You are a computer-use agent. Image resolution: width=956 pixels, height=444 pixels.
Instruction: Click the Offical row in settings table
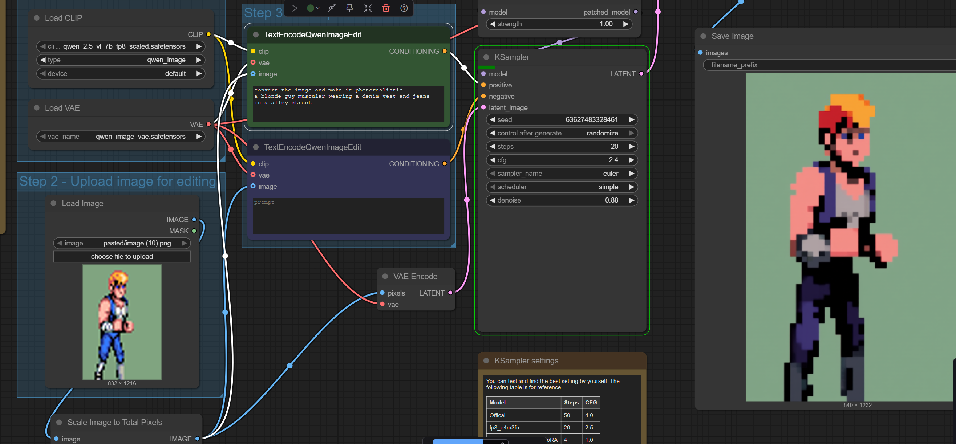pos(543,415)
